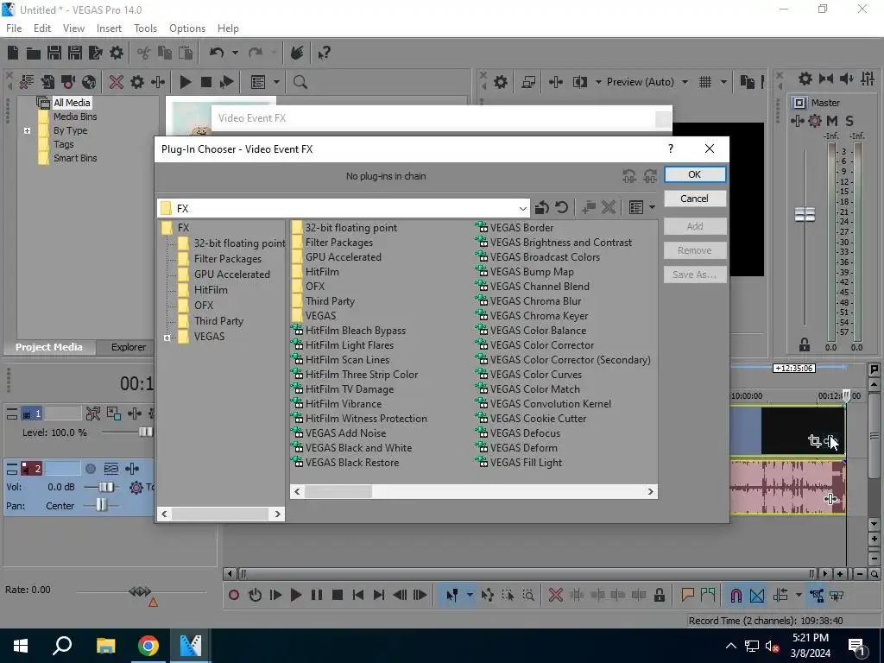Click the Record button in transport bar
Image resolution: width=884 pixels, height=663 pixels.
(x=234, y=595)
